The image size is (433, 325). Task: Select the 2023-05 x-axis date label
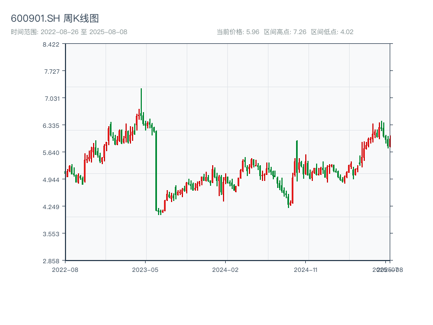tap(145, 269)
